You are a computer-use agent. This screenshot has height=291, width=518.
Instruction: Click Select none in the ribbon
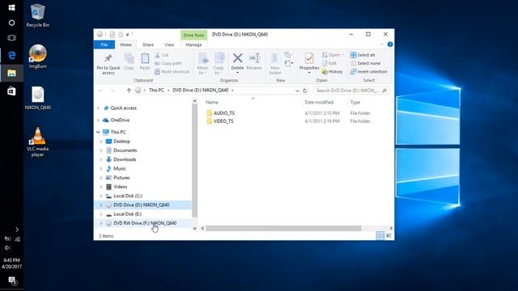(x=365, y=63)
